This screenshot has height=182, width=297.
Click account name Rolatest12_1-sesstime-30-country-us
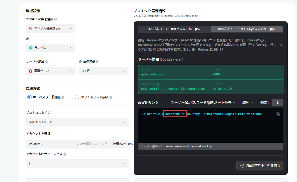point(173,89)
